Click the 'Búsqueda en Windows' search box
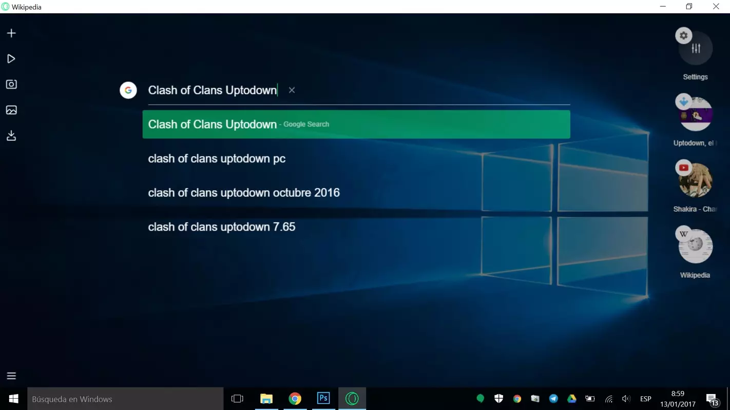The width and height of the screenshot is (730, 410). [x=125, y=399]
